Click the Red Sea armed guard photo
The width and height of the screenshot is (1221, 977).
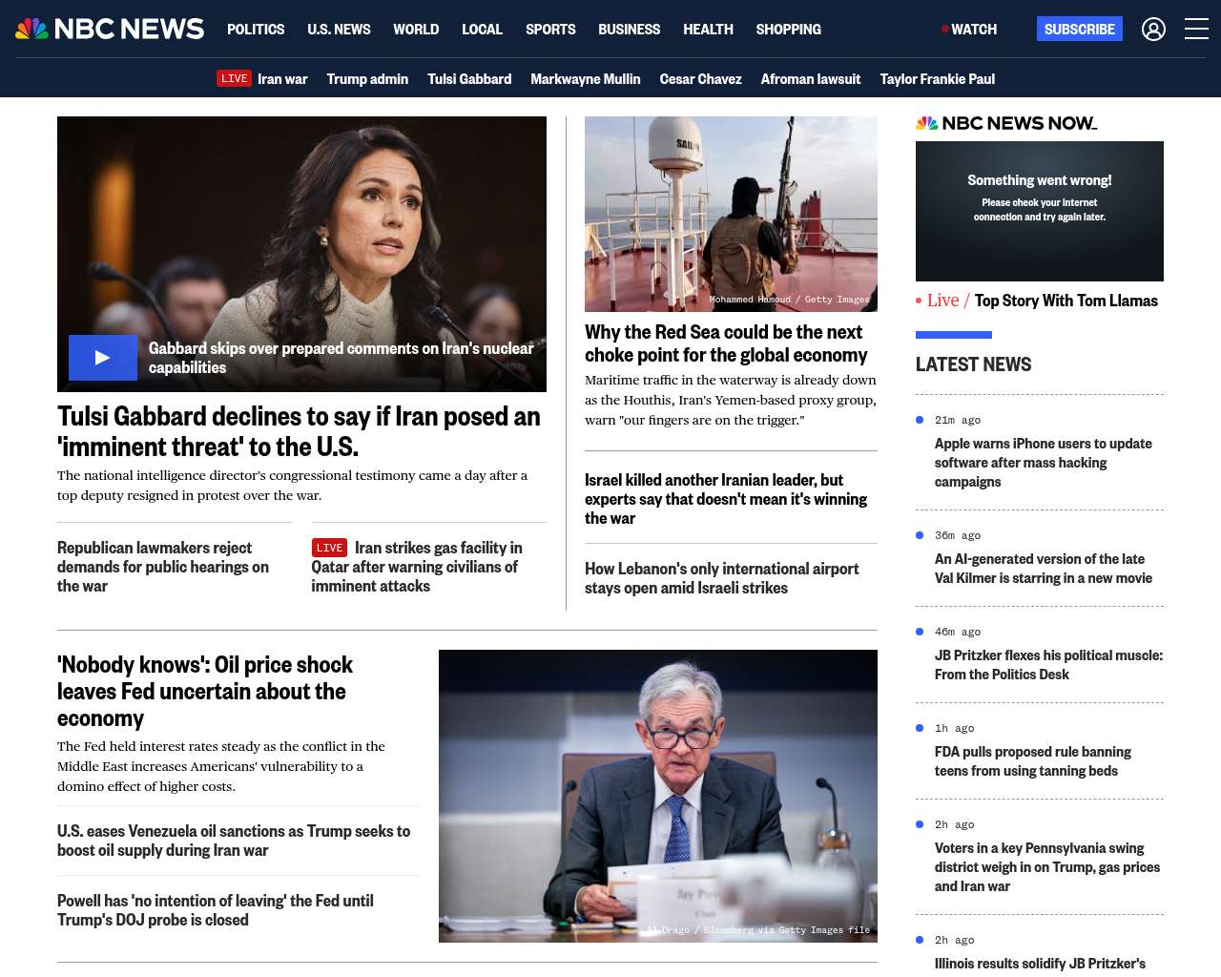(731, 214)
